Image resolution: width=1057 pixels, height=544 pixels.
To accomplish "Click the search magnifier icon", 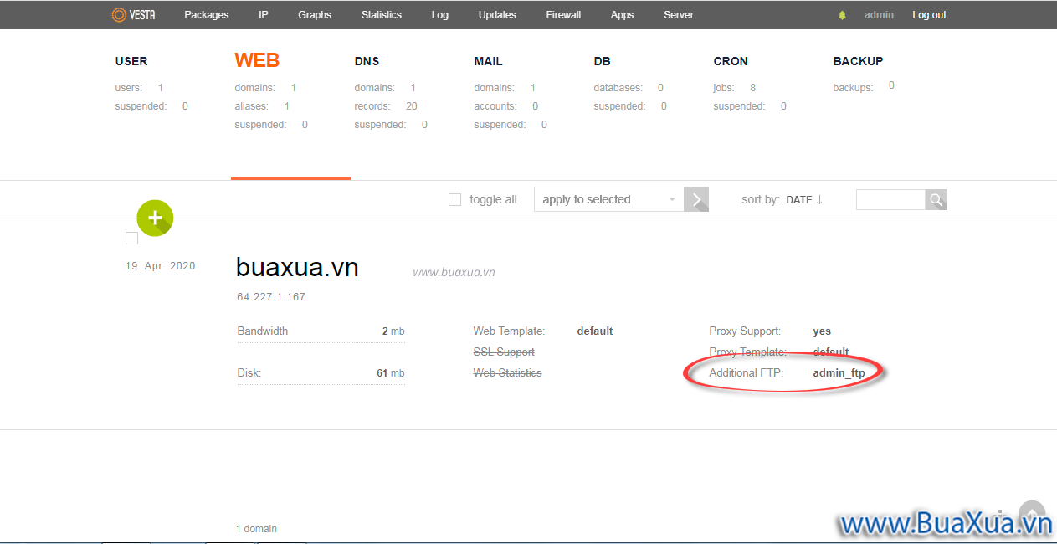I will pos(936,199).
